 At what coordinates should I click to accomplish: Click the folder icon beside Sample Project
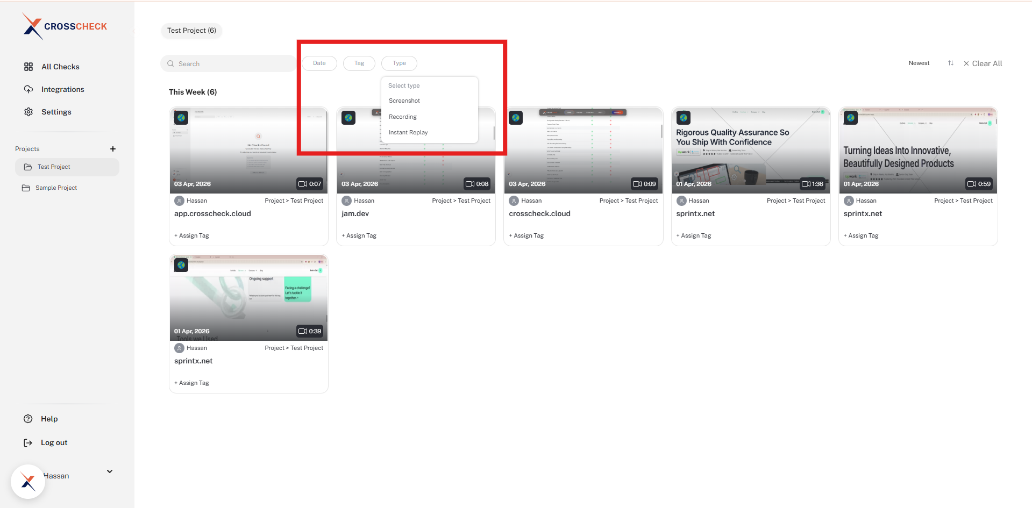[27, 187]
